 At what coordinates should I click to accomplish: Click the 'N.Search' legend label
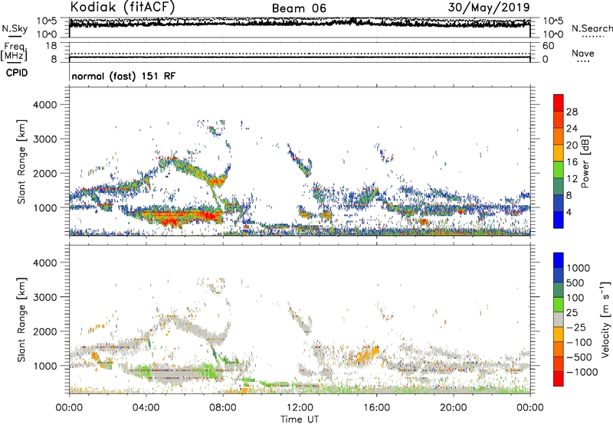point(592,28)
